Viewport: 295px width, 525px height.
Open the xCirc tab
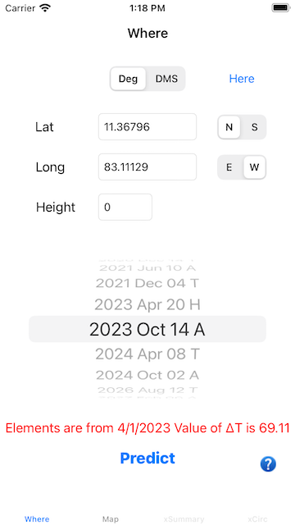(x=257, y=519)
